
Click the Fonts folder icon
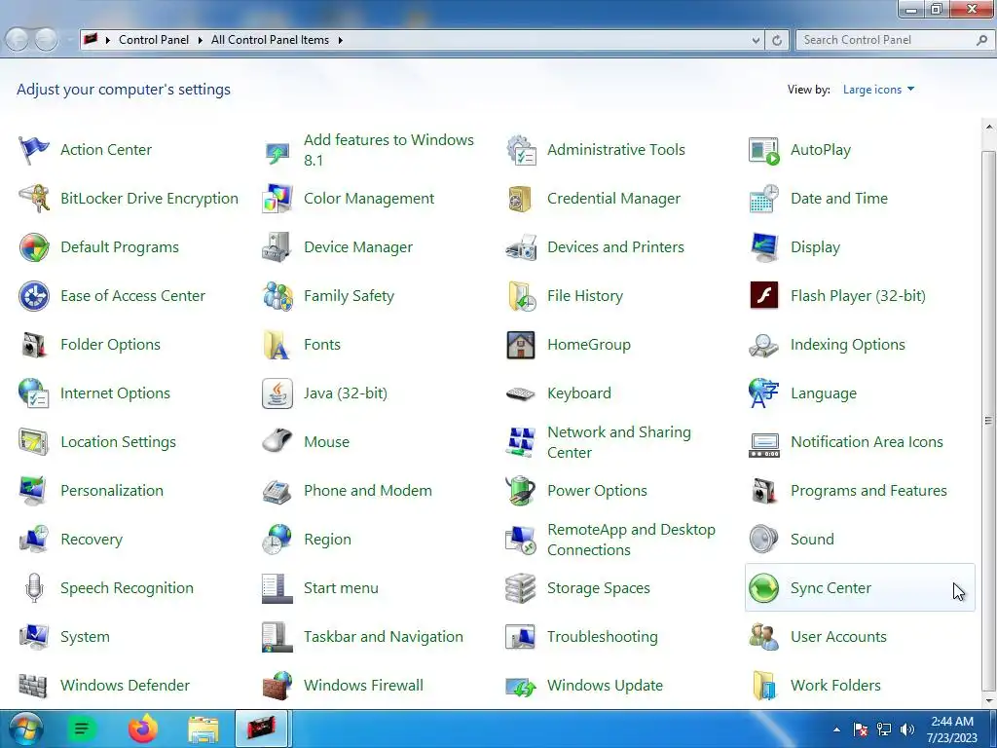coord(277,345)
